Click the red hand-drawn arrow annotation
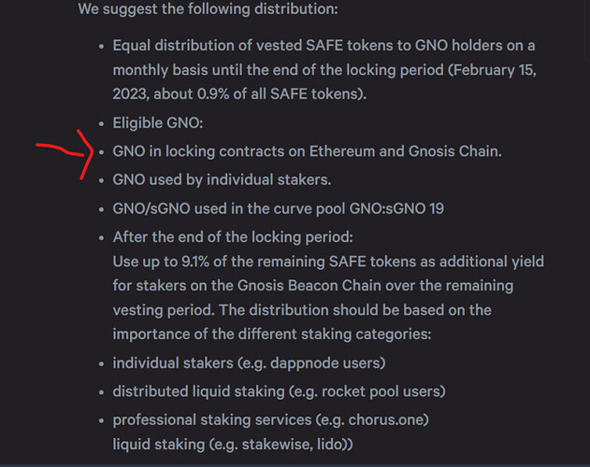The width and height of the screenshot is (590, 467). coord(65,154)
